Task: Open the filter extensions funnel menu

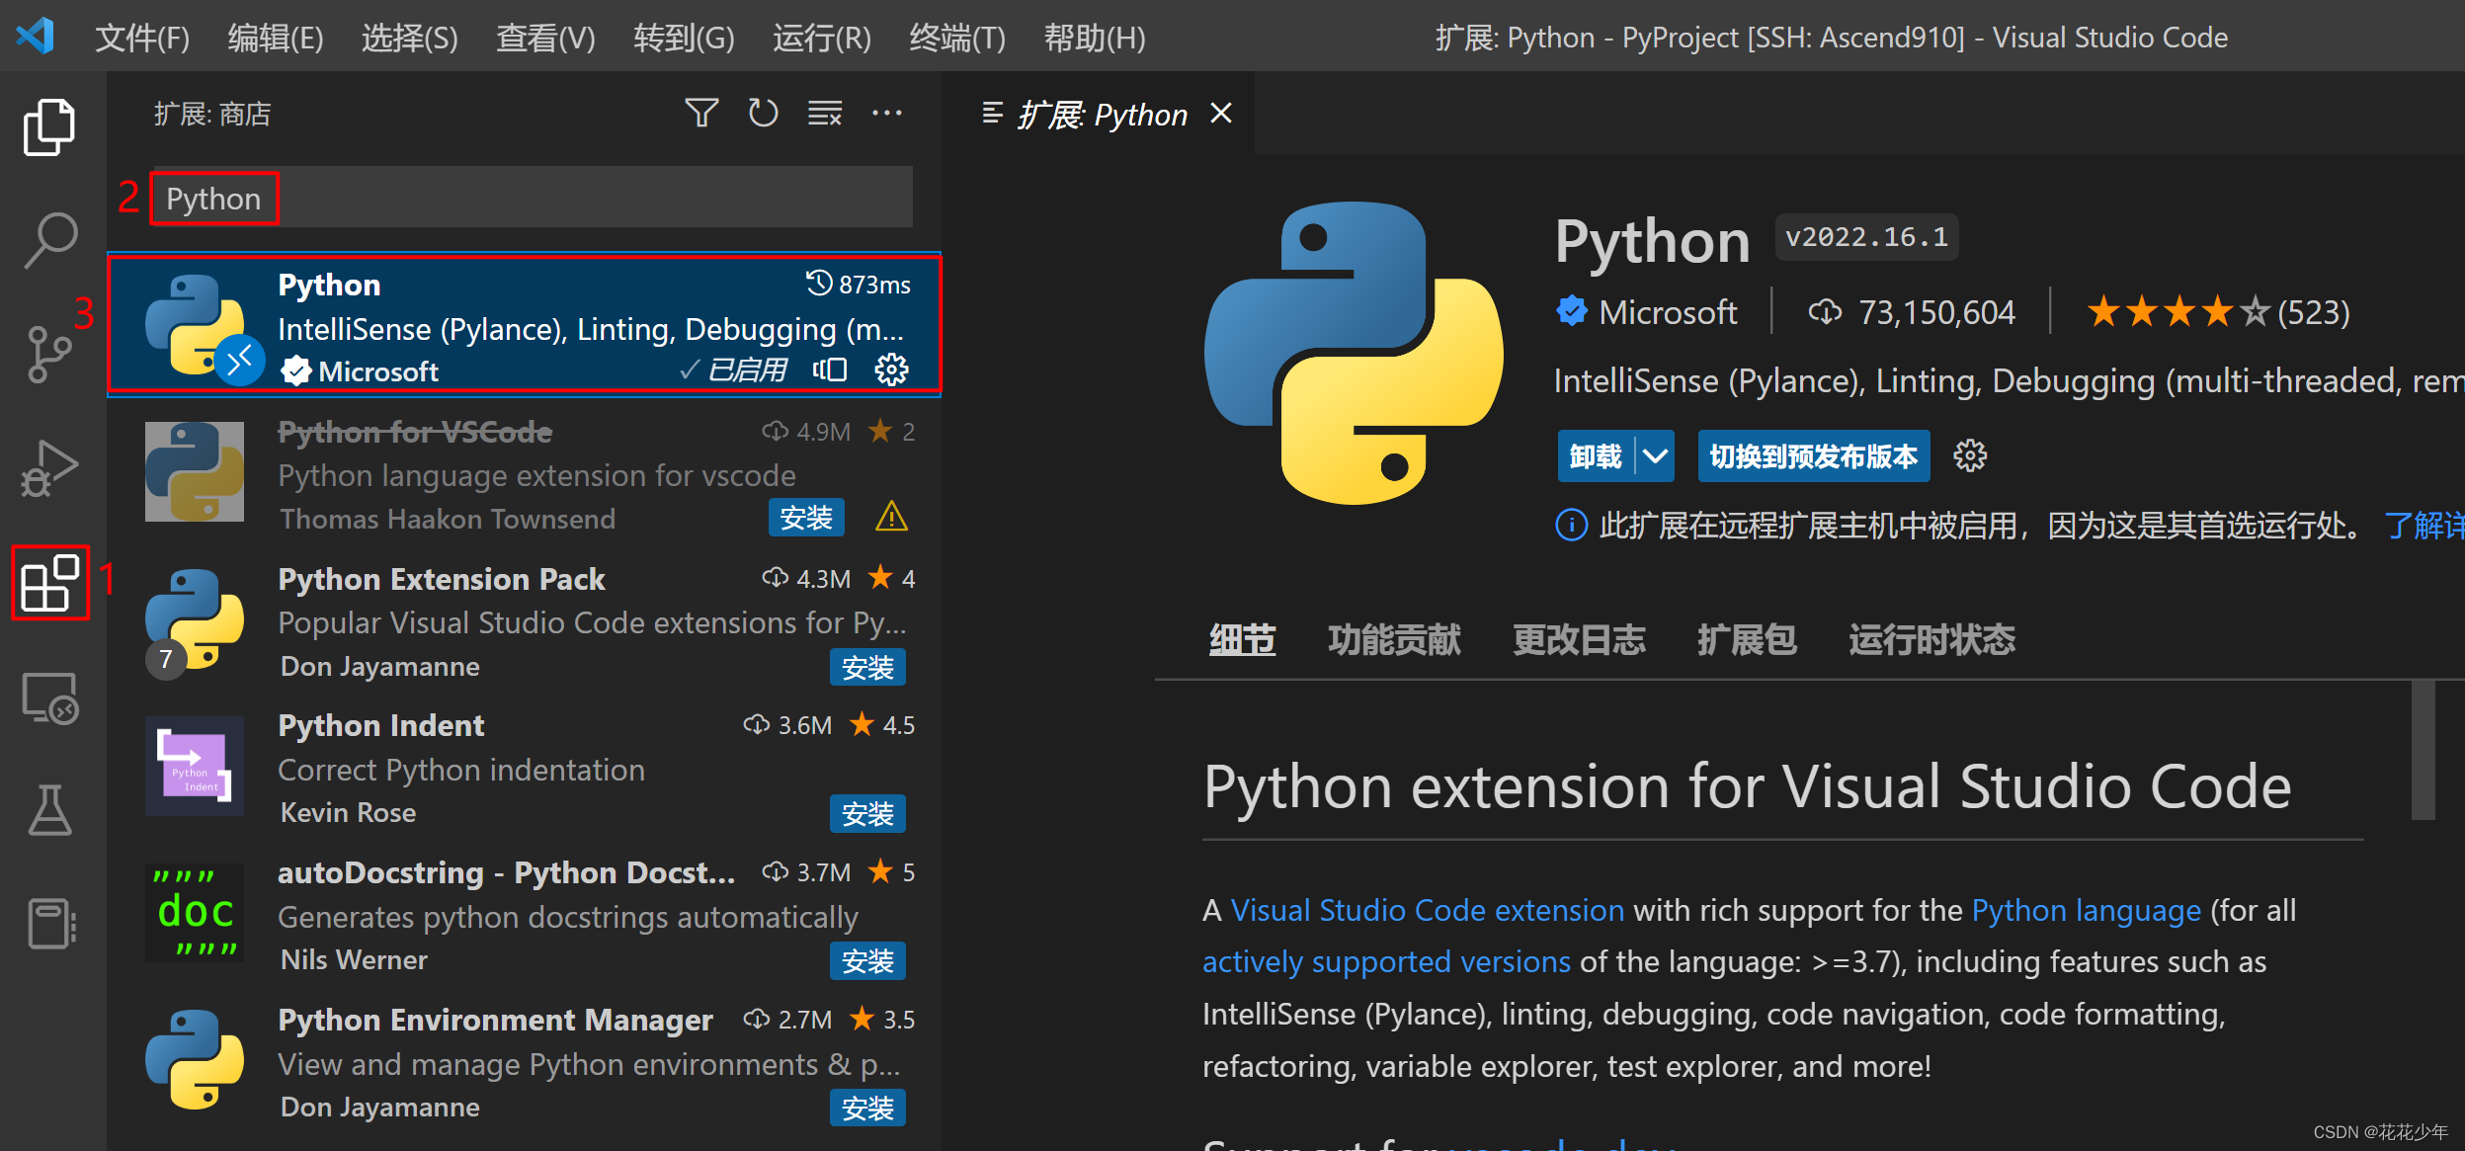Action: point(701,113)
